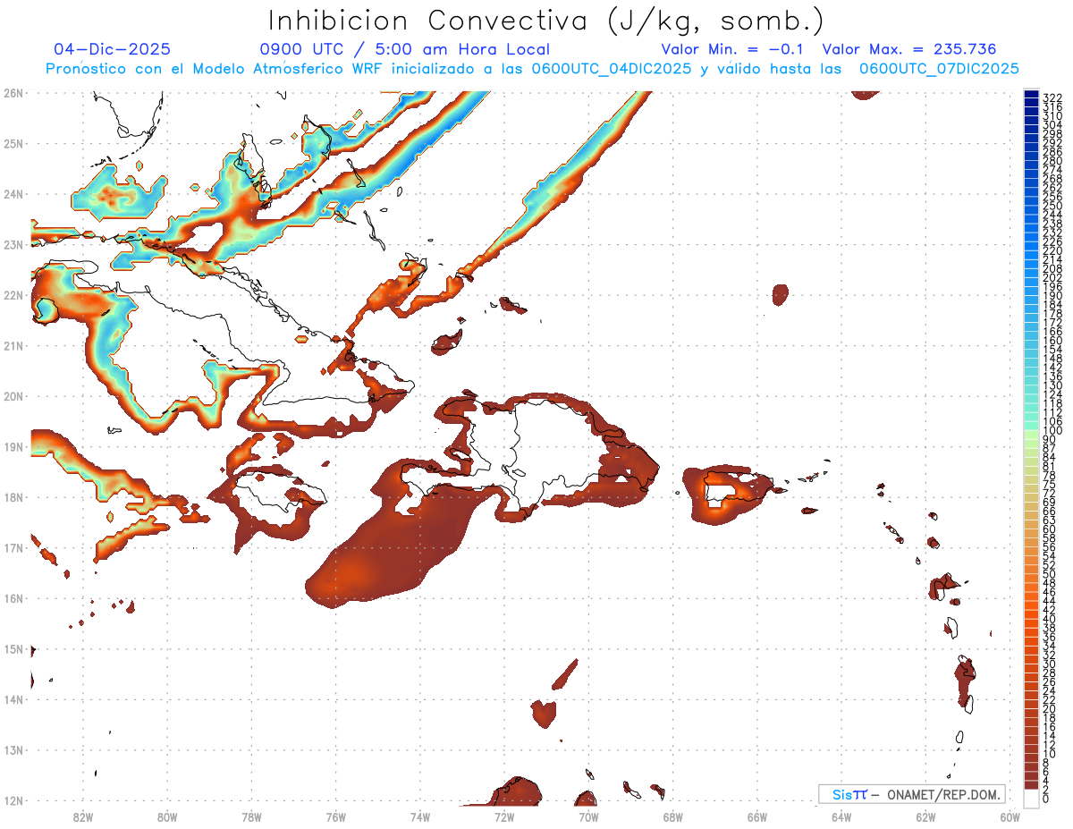1073x829 pixels.
Task: Click the 19N latitude label
Action: (x=13, y=446)
